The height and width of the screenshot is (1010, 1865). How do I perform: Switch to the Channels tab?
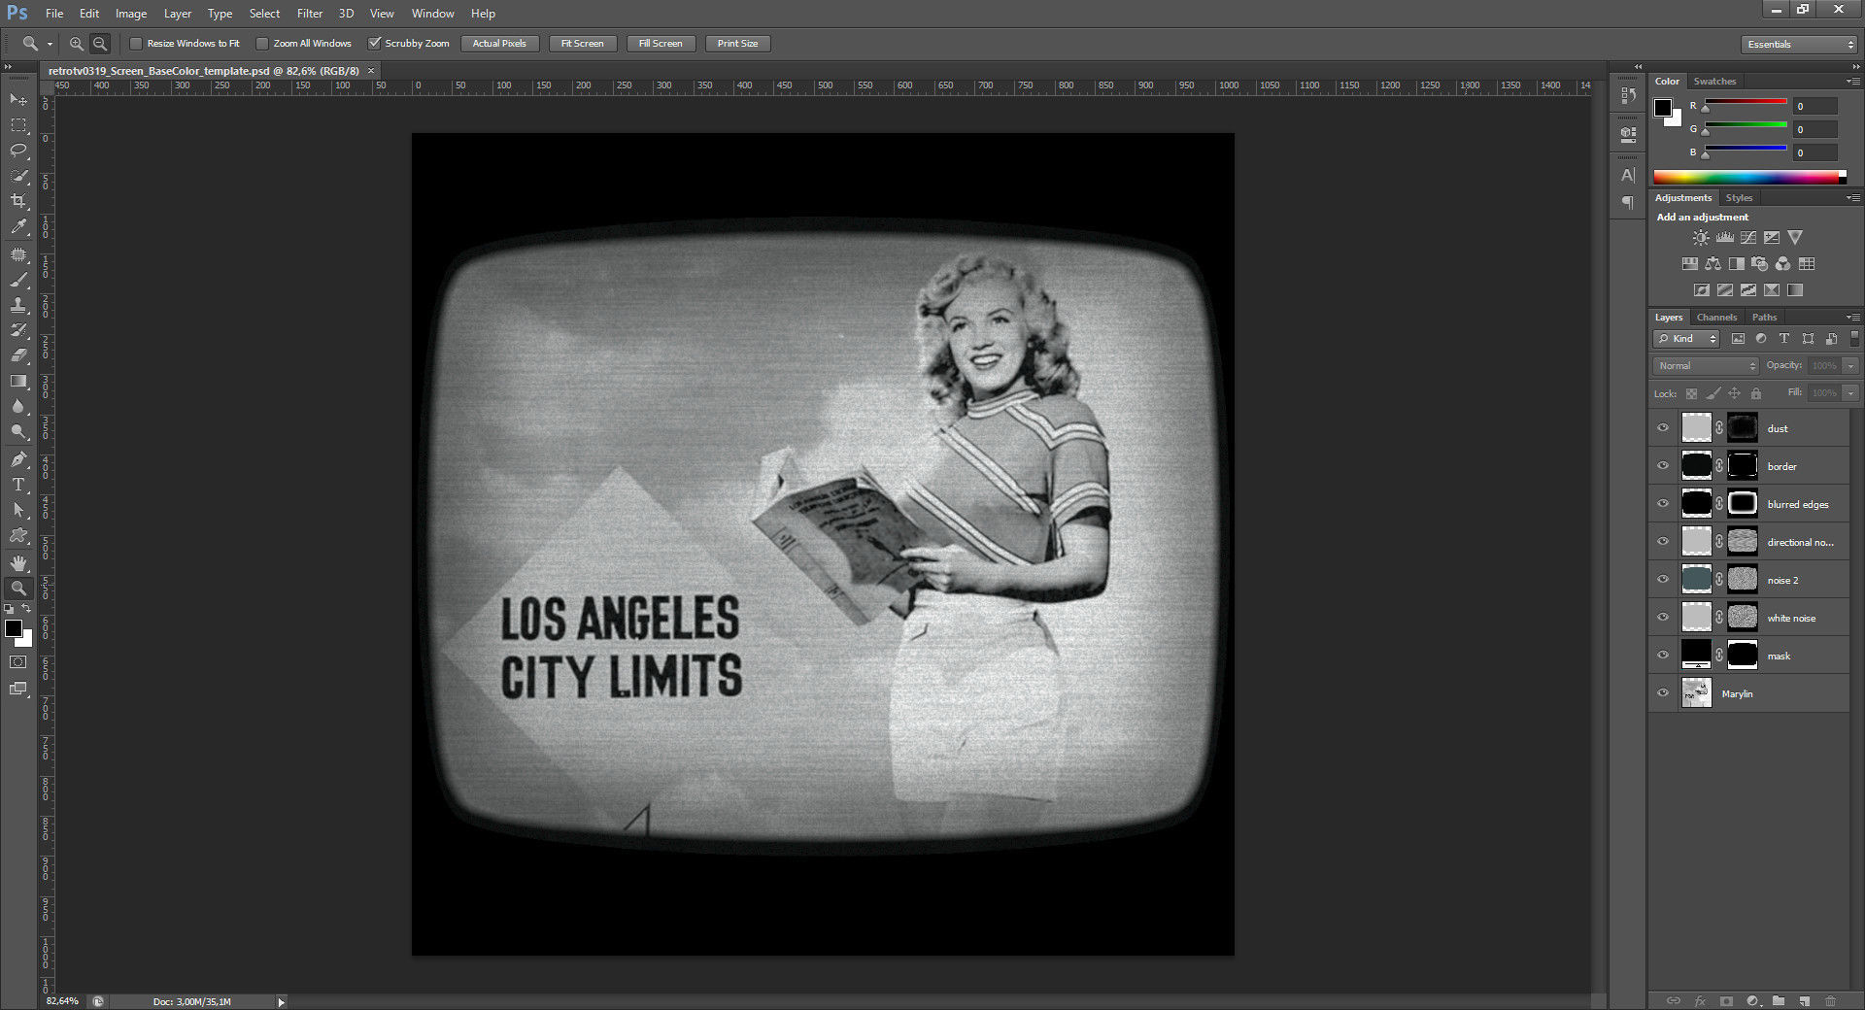[1716, 318]
